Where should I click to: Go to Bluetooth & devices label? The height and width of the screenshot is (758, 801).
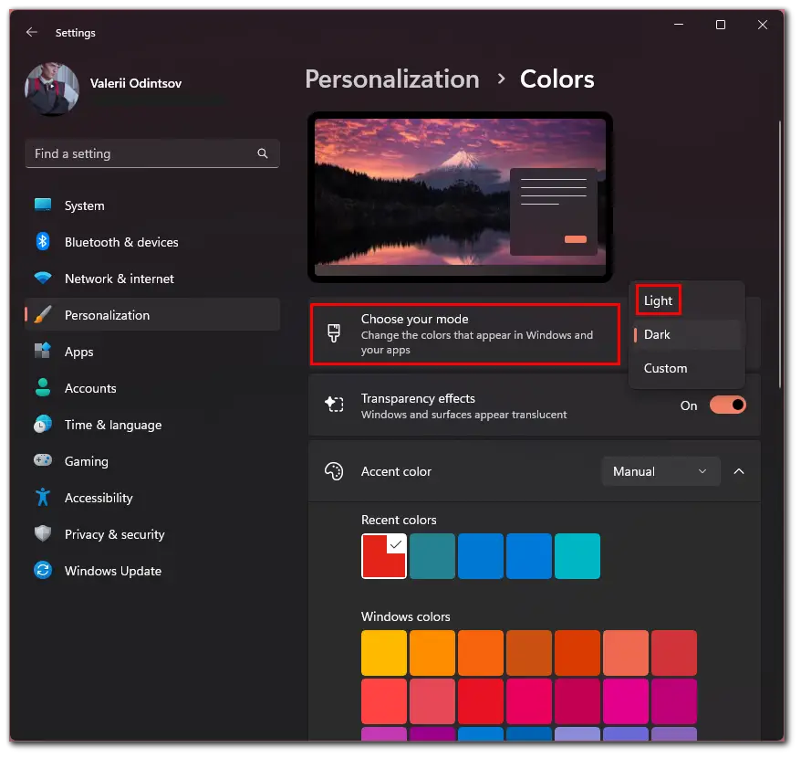pyautogui.click(x=121, y=242)
